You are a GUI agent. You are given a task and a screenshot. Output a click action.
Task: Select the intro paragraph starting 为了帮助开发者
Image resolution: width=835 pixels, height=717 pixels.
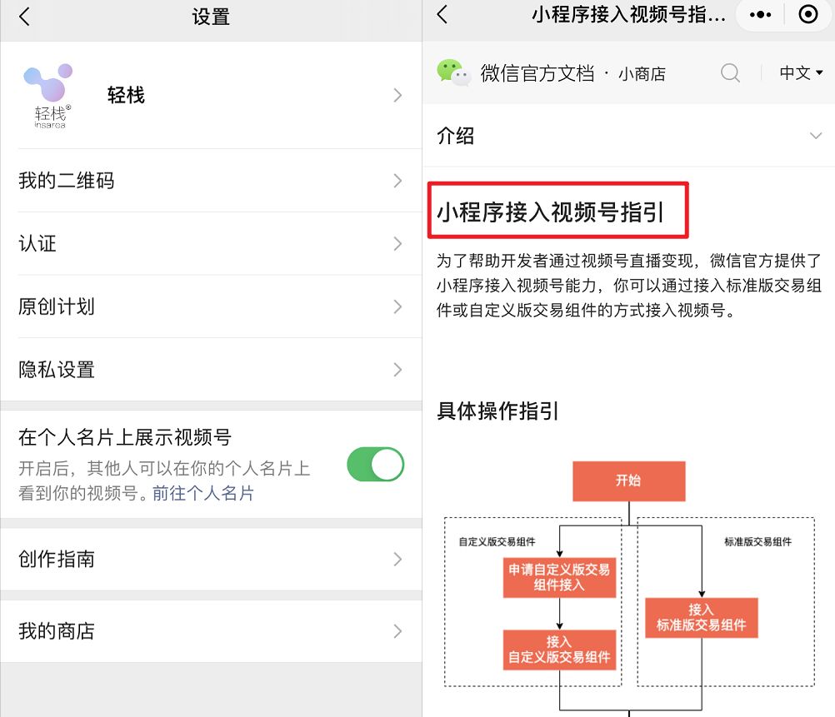pyautogui.click(x=629, y=286)
